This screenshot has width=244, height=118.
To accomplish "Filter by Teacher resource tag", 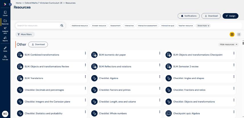I will [186, 26].
